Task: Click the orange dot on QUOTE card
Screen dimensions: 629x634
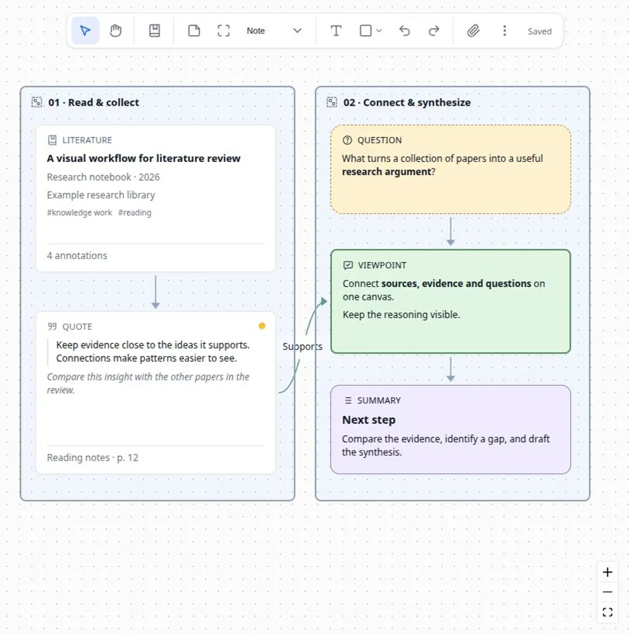Action: 262,326
